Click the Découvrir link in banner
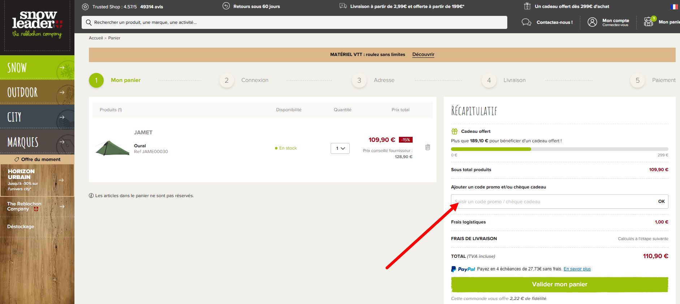The image size is (680, 304). (x=423, y=55)
